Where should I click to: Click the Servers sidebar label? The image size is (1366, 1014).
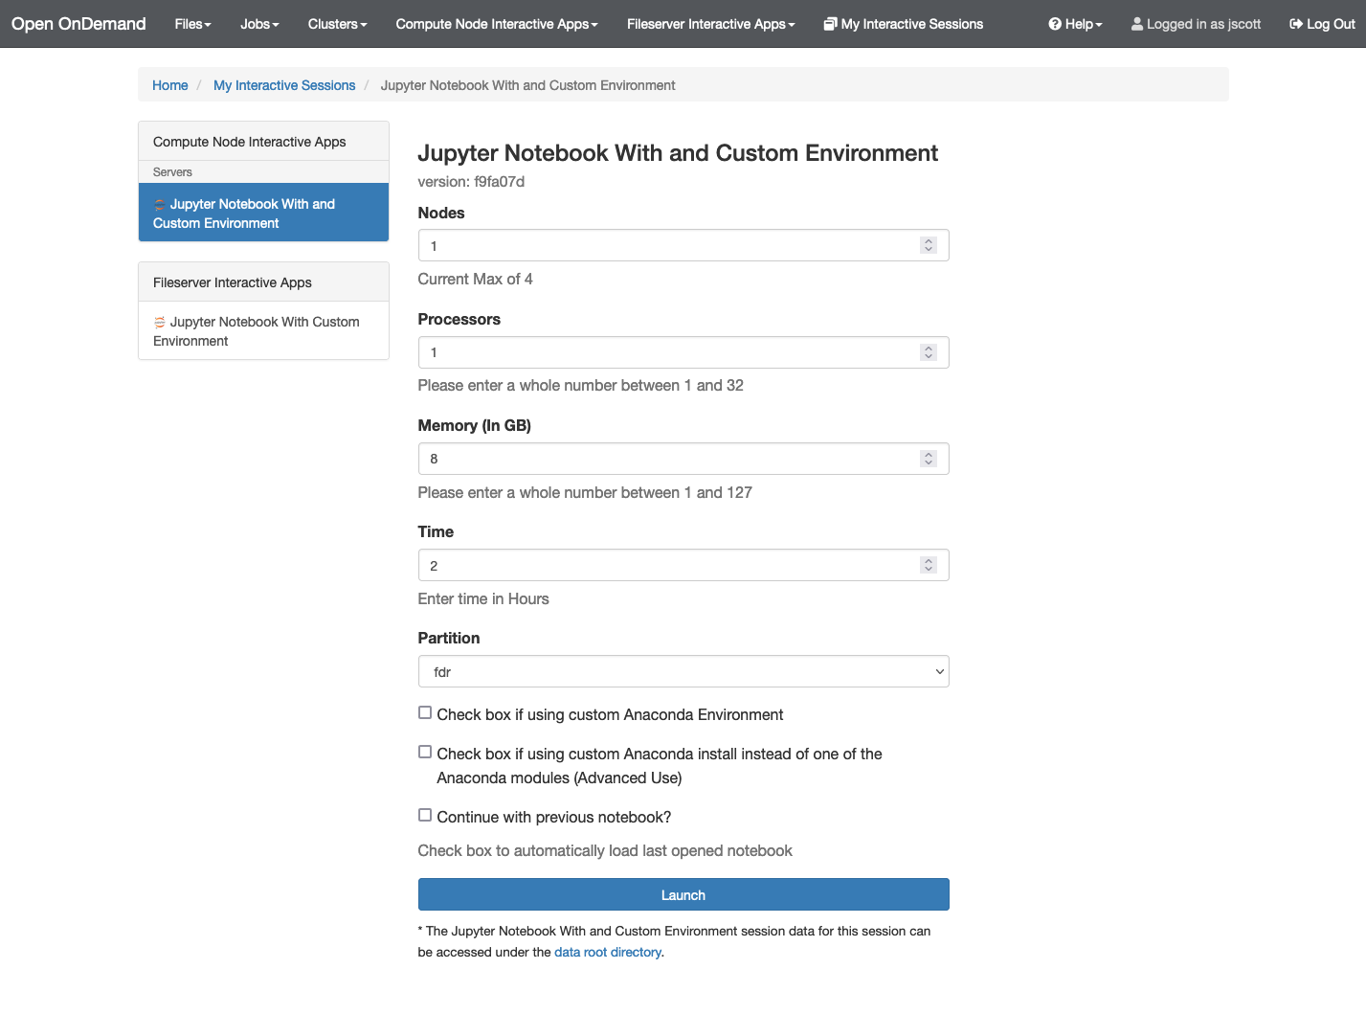pos(172,172)
